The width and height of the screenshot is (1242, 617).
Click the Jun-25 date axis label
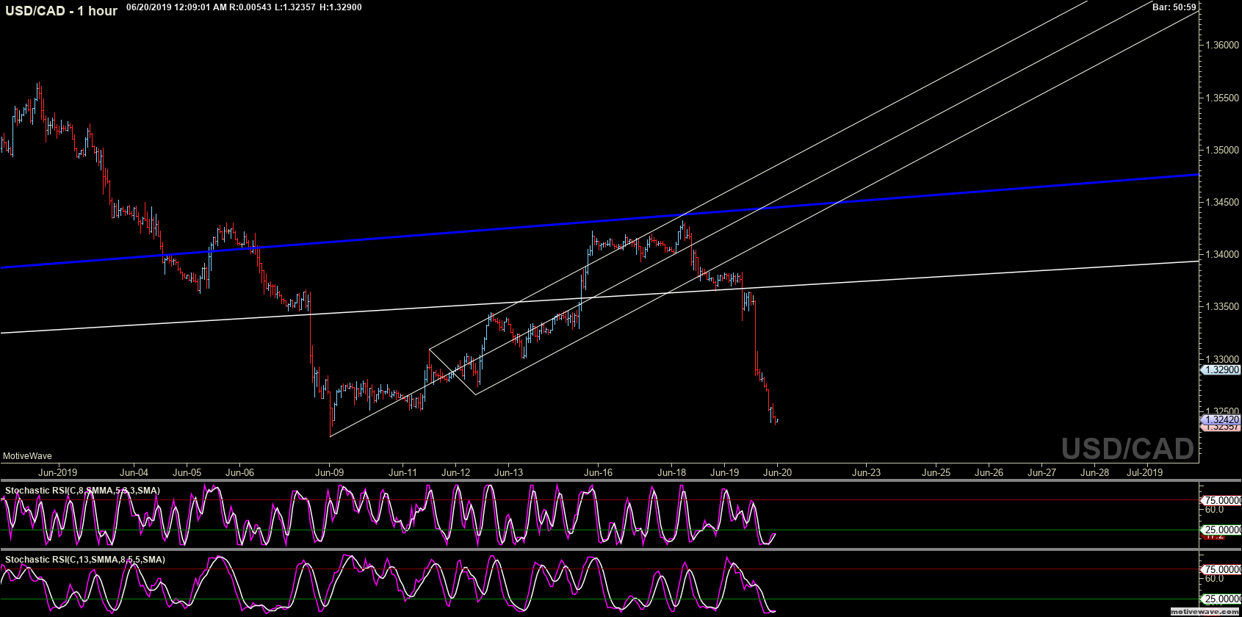click(x=936, y=472)
